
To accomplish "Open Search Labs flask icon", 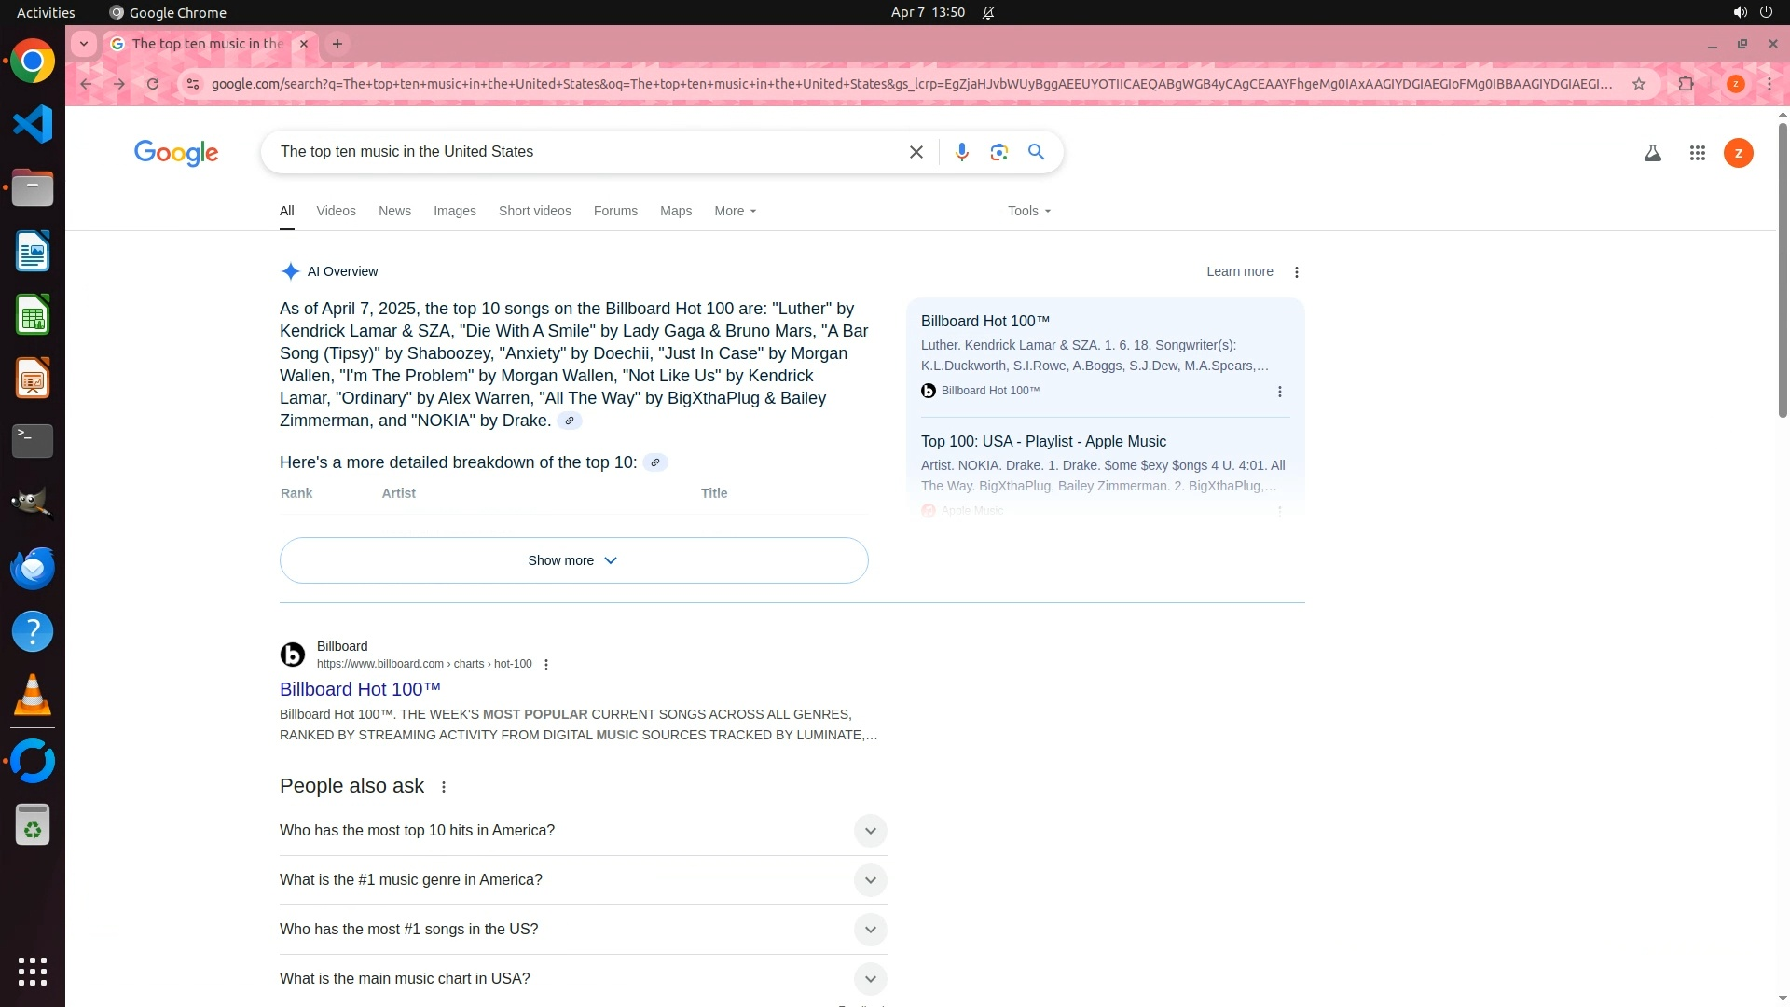I will [x=1652, y=153].
